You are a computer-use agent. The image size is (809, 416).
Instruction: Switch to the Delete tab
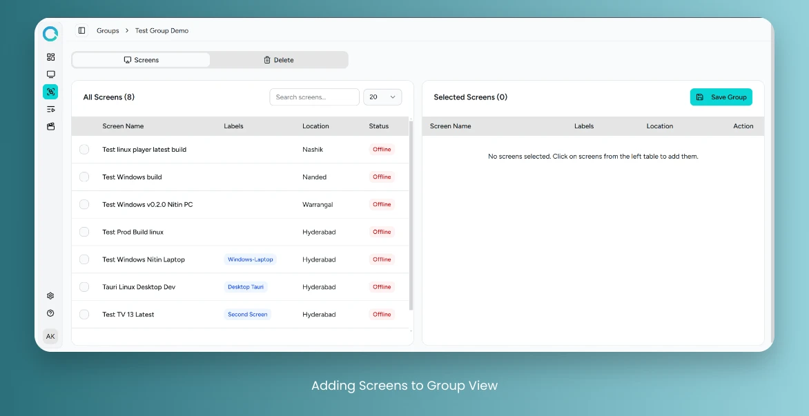click(x=279, y=60)
